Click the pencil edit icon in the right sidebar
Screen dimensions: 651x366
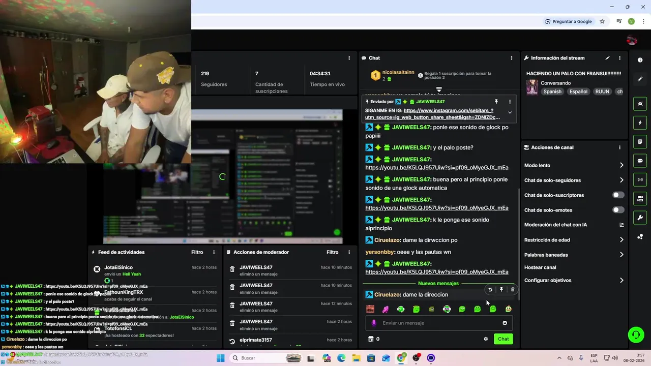coord(640,79)
